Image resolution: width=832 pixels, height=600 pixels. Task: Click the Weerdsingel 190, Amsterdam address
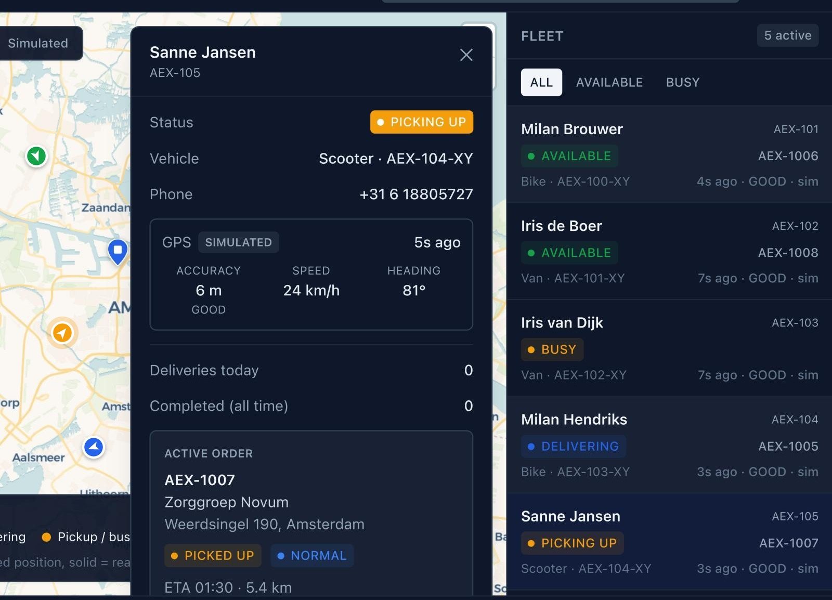(x=264, y=524)
